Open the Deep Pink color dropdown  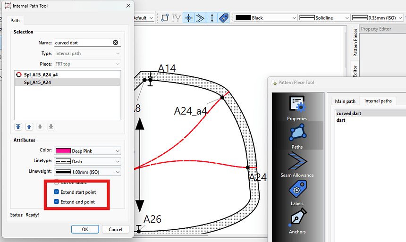tap(87, 151)
